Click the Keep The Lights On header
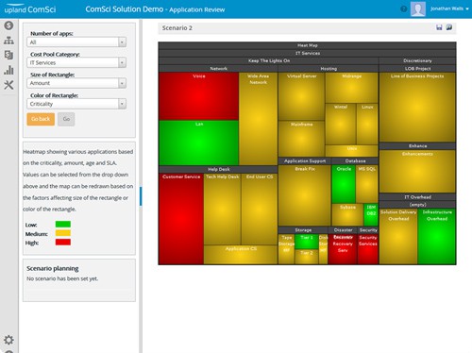 click(x=269, y=60)
